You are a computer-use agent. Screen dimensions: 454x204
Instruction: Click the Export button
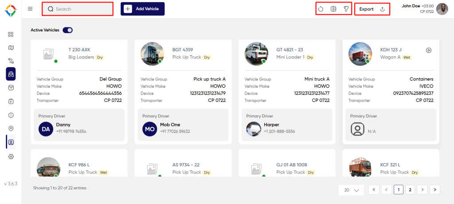coord(372,9)
